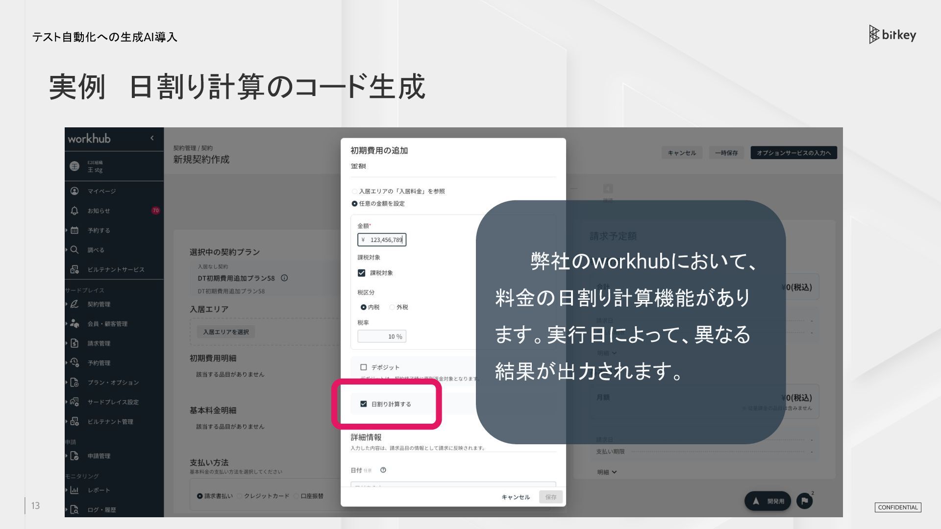
Task: Open レポート under モニタリング
Action: [x=99, y=490]
